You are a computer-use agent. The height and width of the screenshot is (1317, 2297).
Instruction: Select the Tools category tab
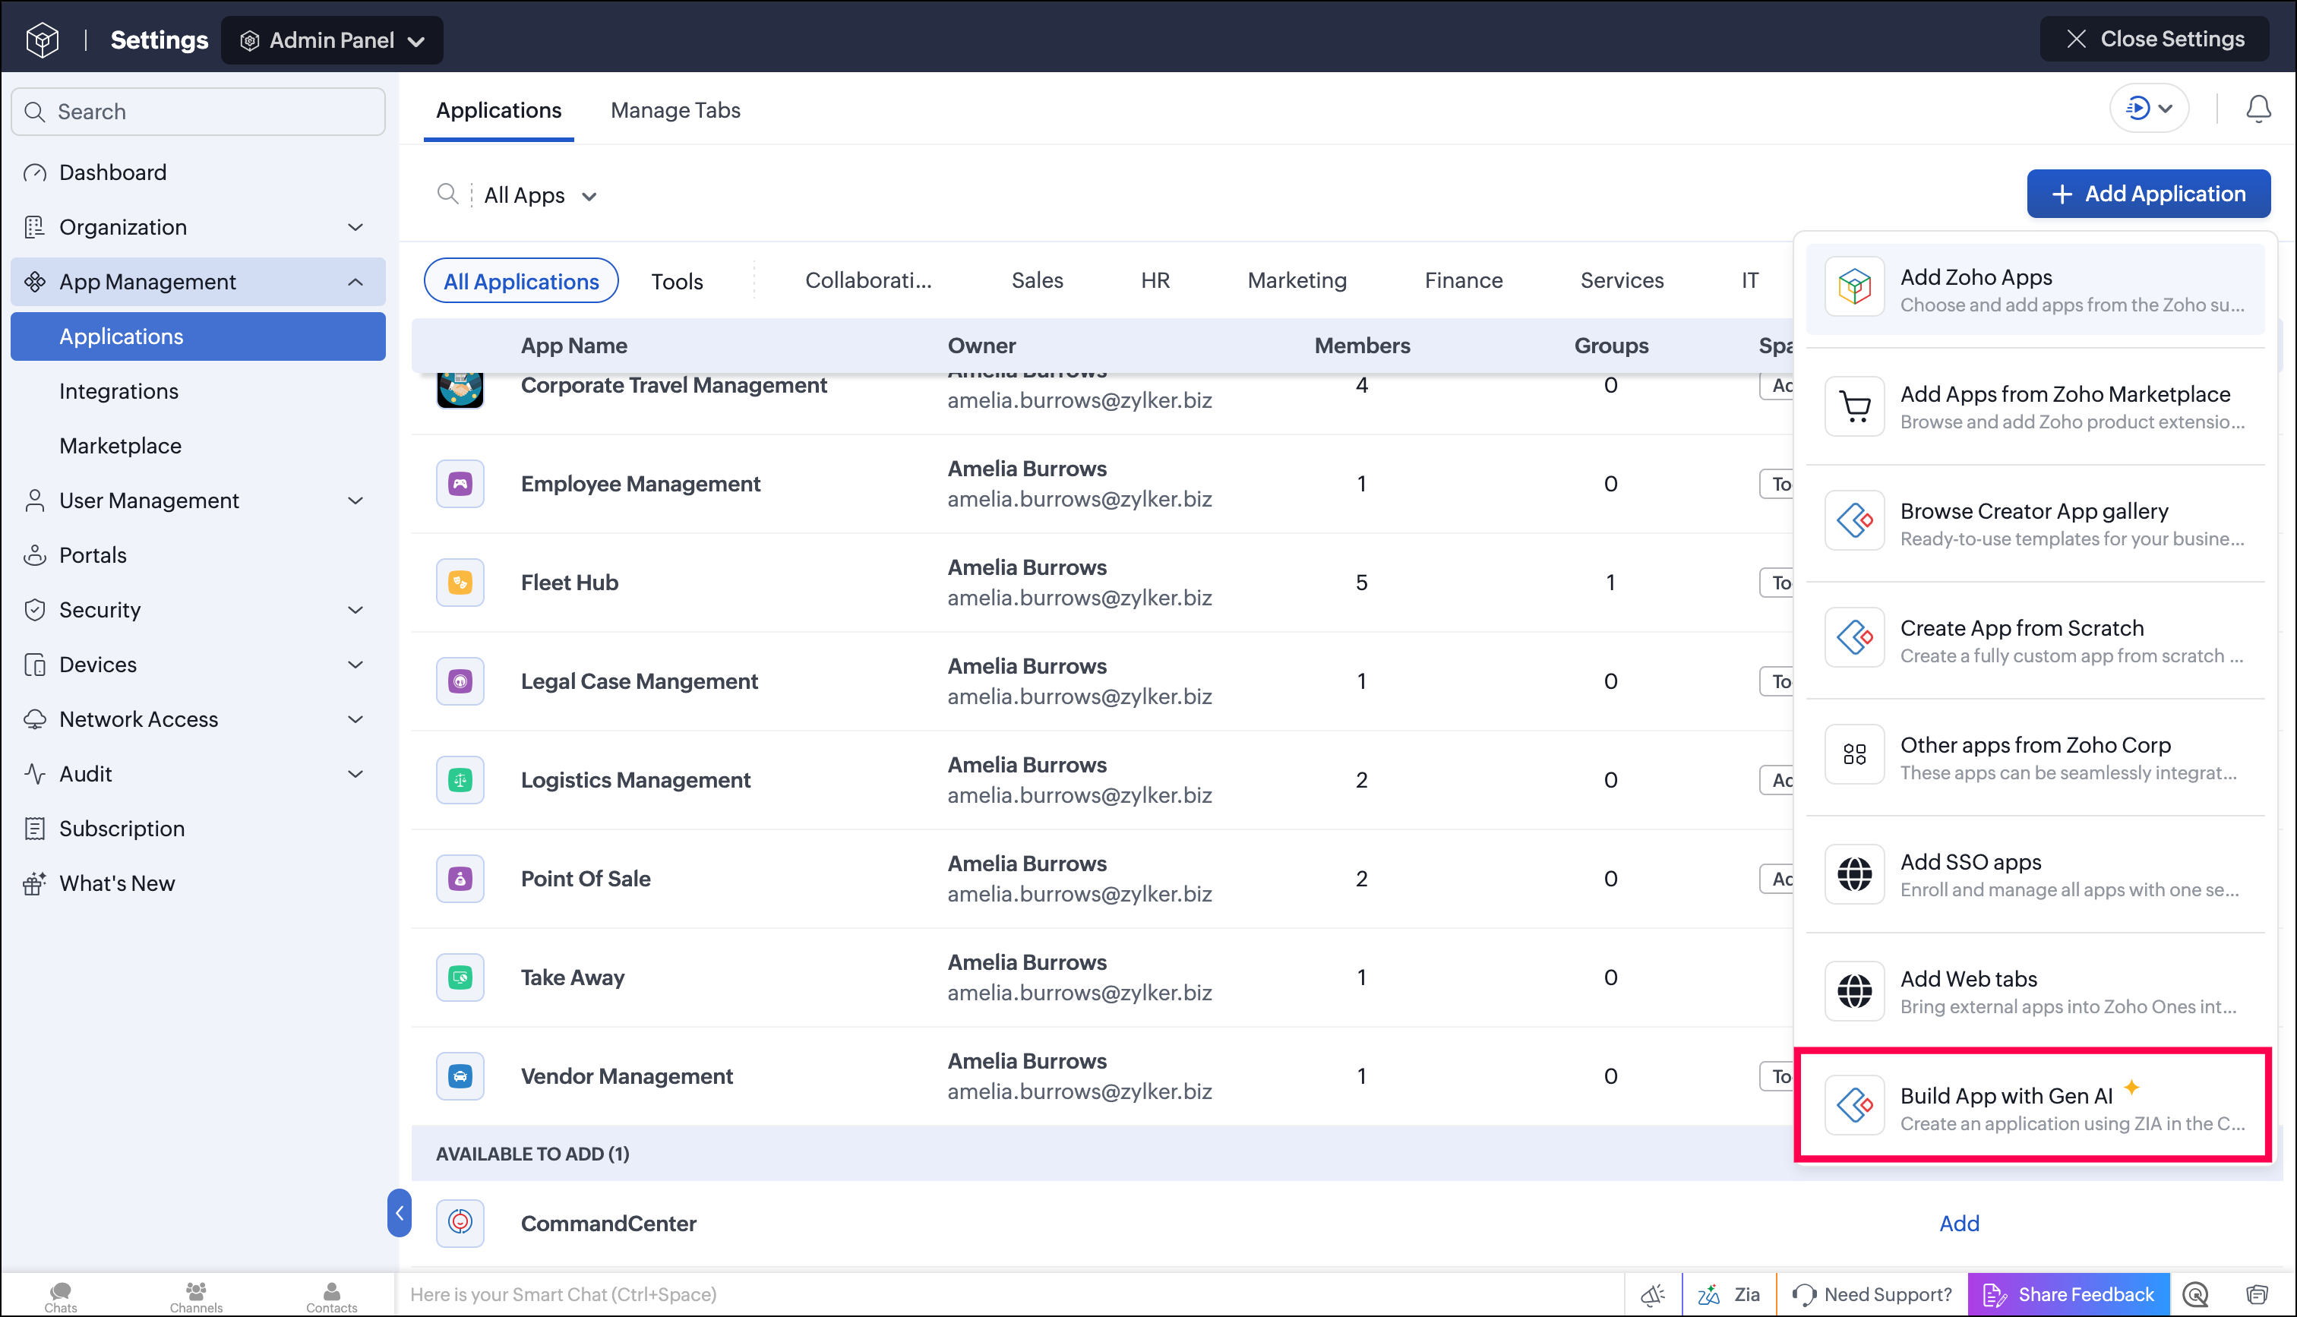pos(677,281)
